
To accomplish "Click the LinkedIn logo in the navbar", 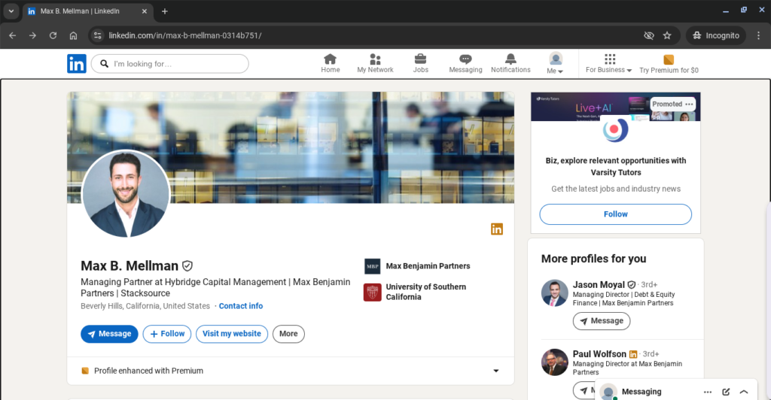I will tap(77, 64).
